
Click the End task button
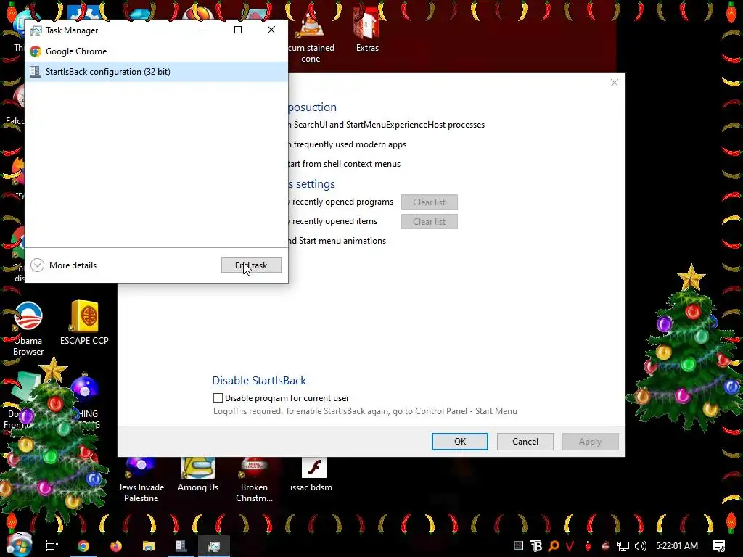[251, 265]
